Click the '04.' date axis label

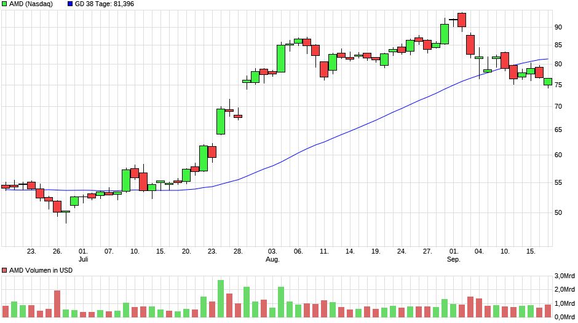click(x=479, y=252)
